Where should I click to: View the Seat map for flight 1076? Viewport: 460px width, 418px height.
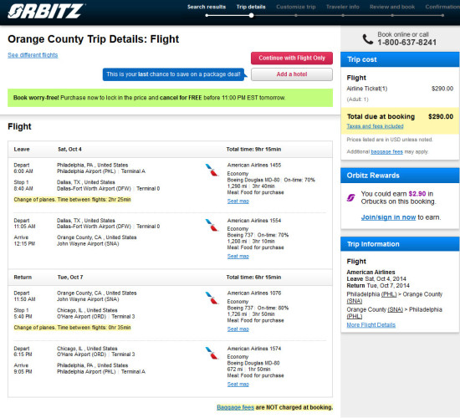pyautogui.click(x=238, y=329)
